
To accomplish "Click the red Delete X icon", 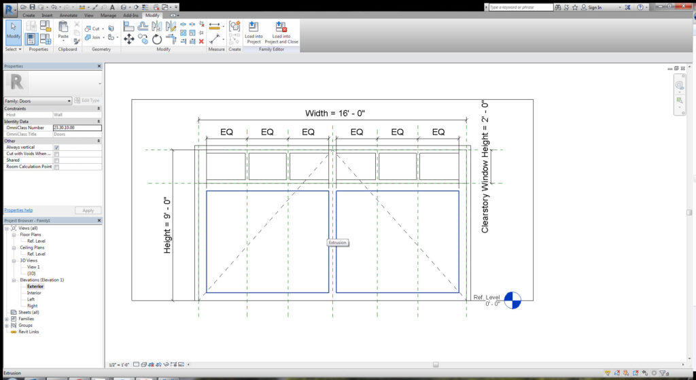I will click(x=201, y=41).
